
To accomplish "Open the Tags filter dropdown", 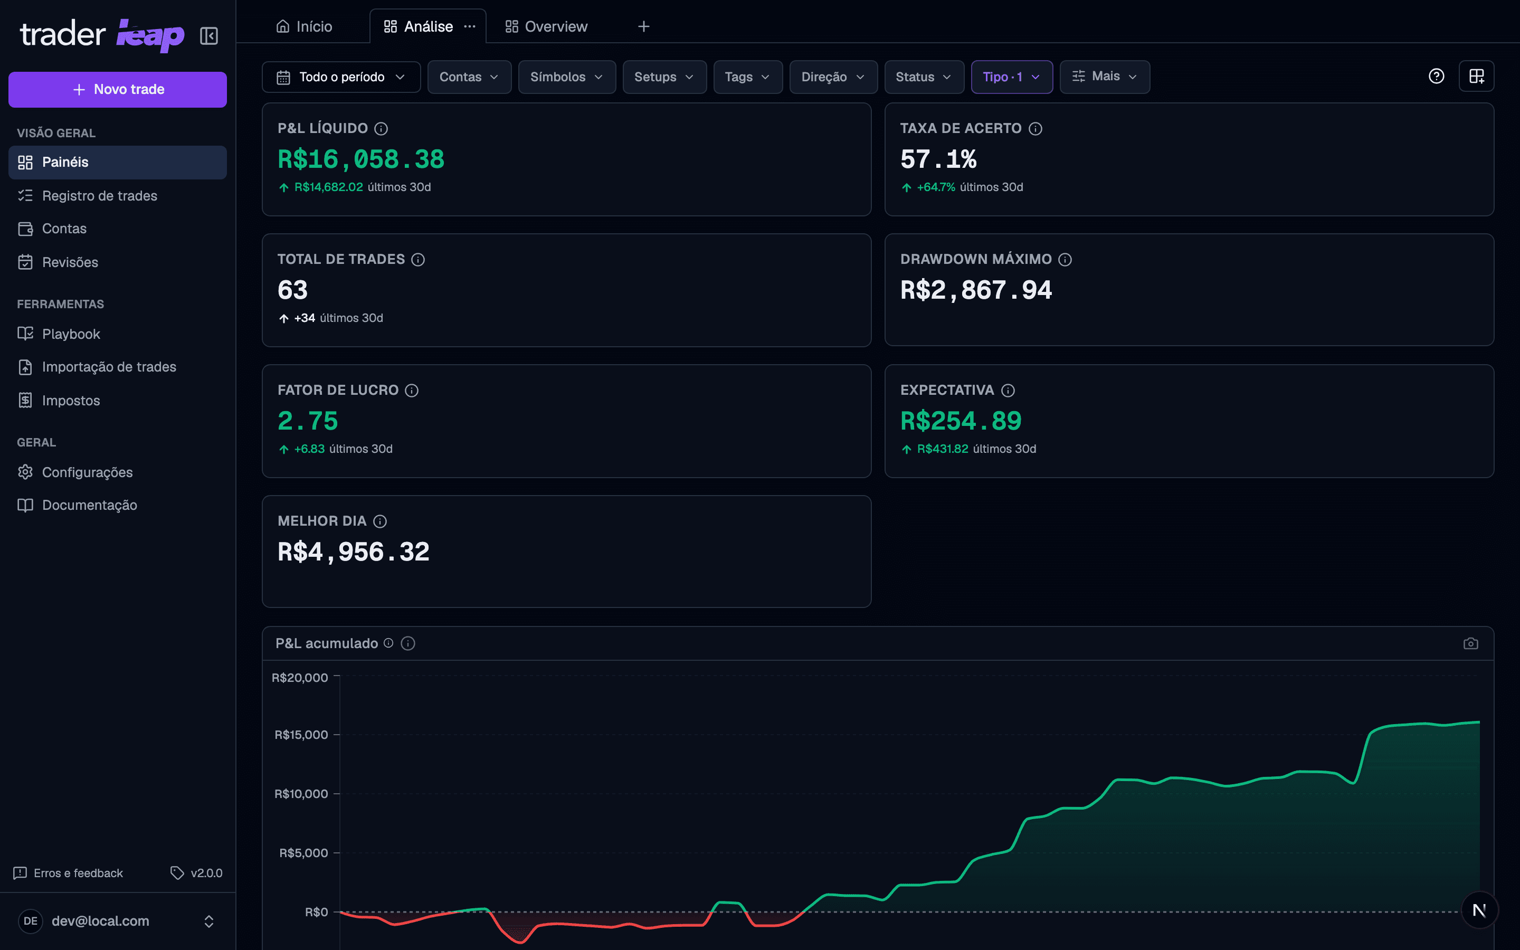I will [747, 77].
